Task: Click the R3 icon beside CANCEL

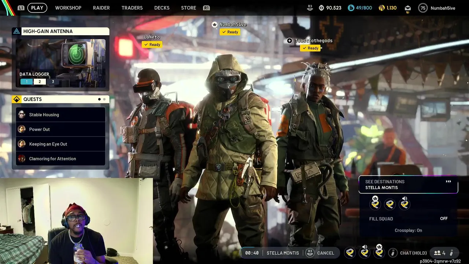Action: 310,253
